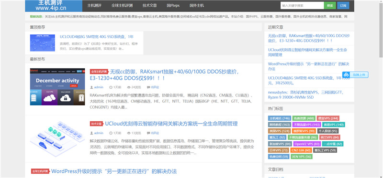The image size is (383, 178).
Task: Open 0评论 link on the UCloud post
Action: click(x=155, y=133)
